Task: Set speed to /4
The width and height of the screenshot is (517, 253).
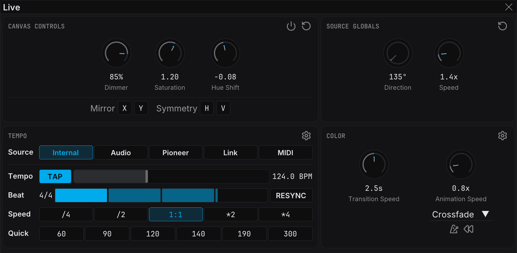Action: pos(66,214)
